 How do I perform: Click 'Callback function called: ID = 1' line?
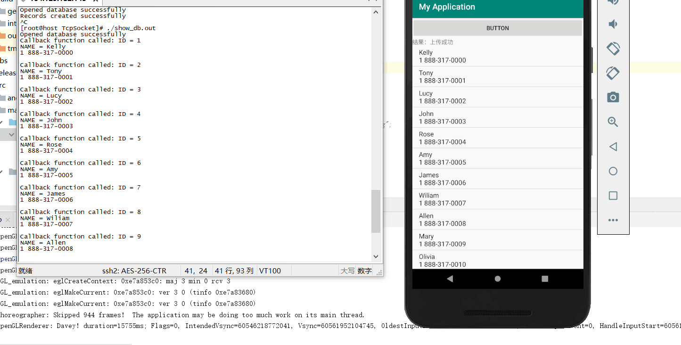pyautogui.click(x=80, y=41)
